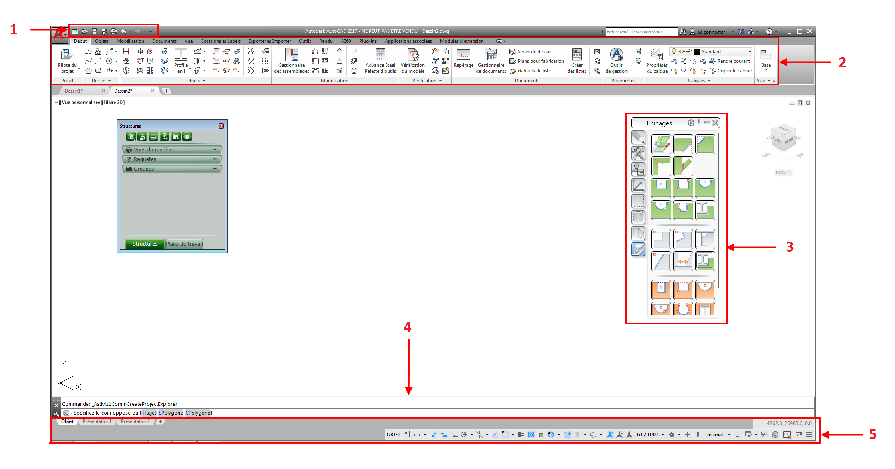Screen dimensions: 895x469
Task: Toggle lineweight display in status bar
Action: pos(521,435)
